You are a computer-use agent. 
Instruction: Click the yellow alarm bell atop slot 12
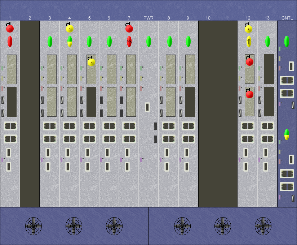pyautogui.click(x=248, y=29)
